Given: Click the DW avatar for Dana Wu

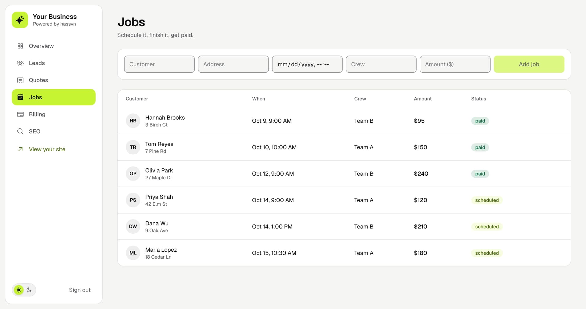Looking at the screenshot, I should point(133,227).
